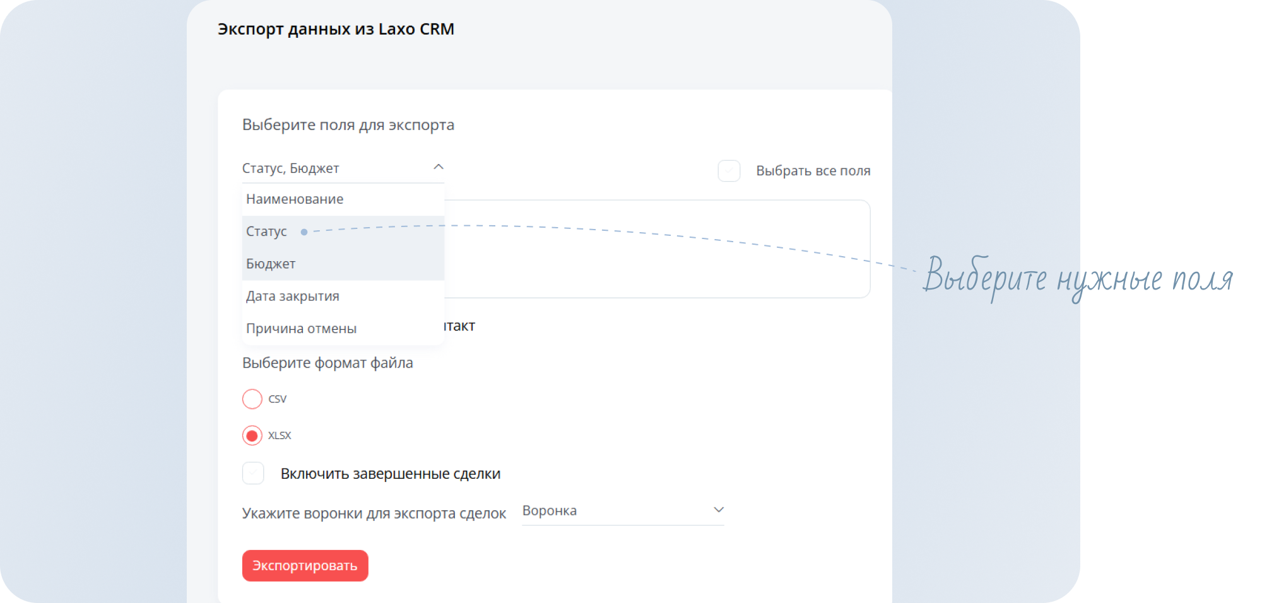Click the CSV label text
Viewport: 1262px width, 603px height.
pos(278,399)
